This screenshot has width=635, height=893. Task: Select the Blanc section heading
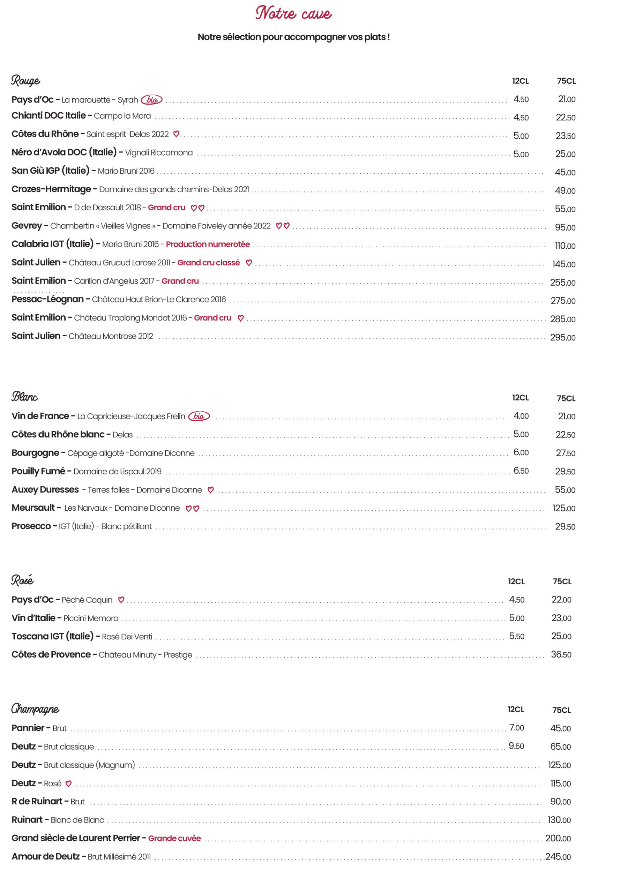coord(25,397)
